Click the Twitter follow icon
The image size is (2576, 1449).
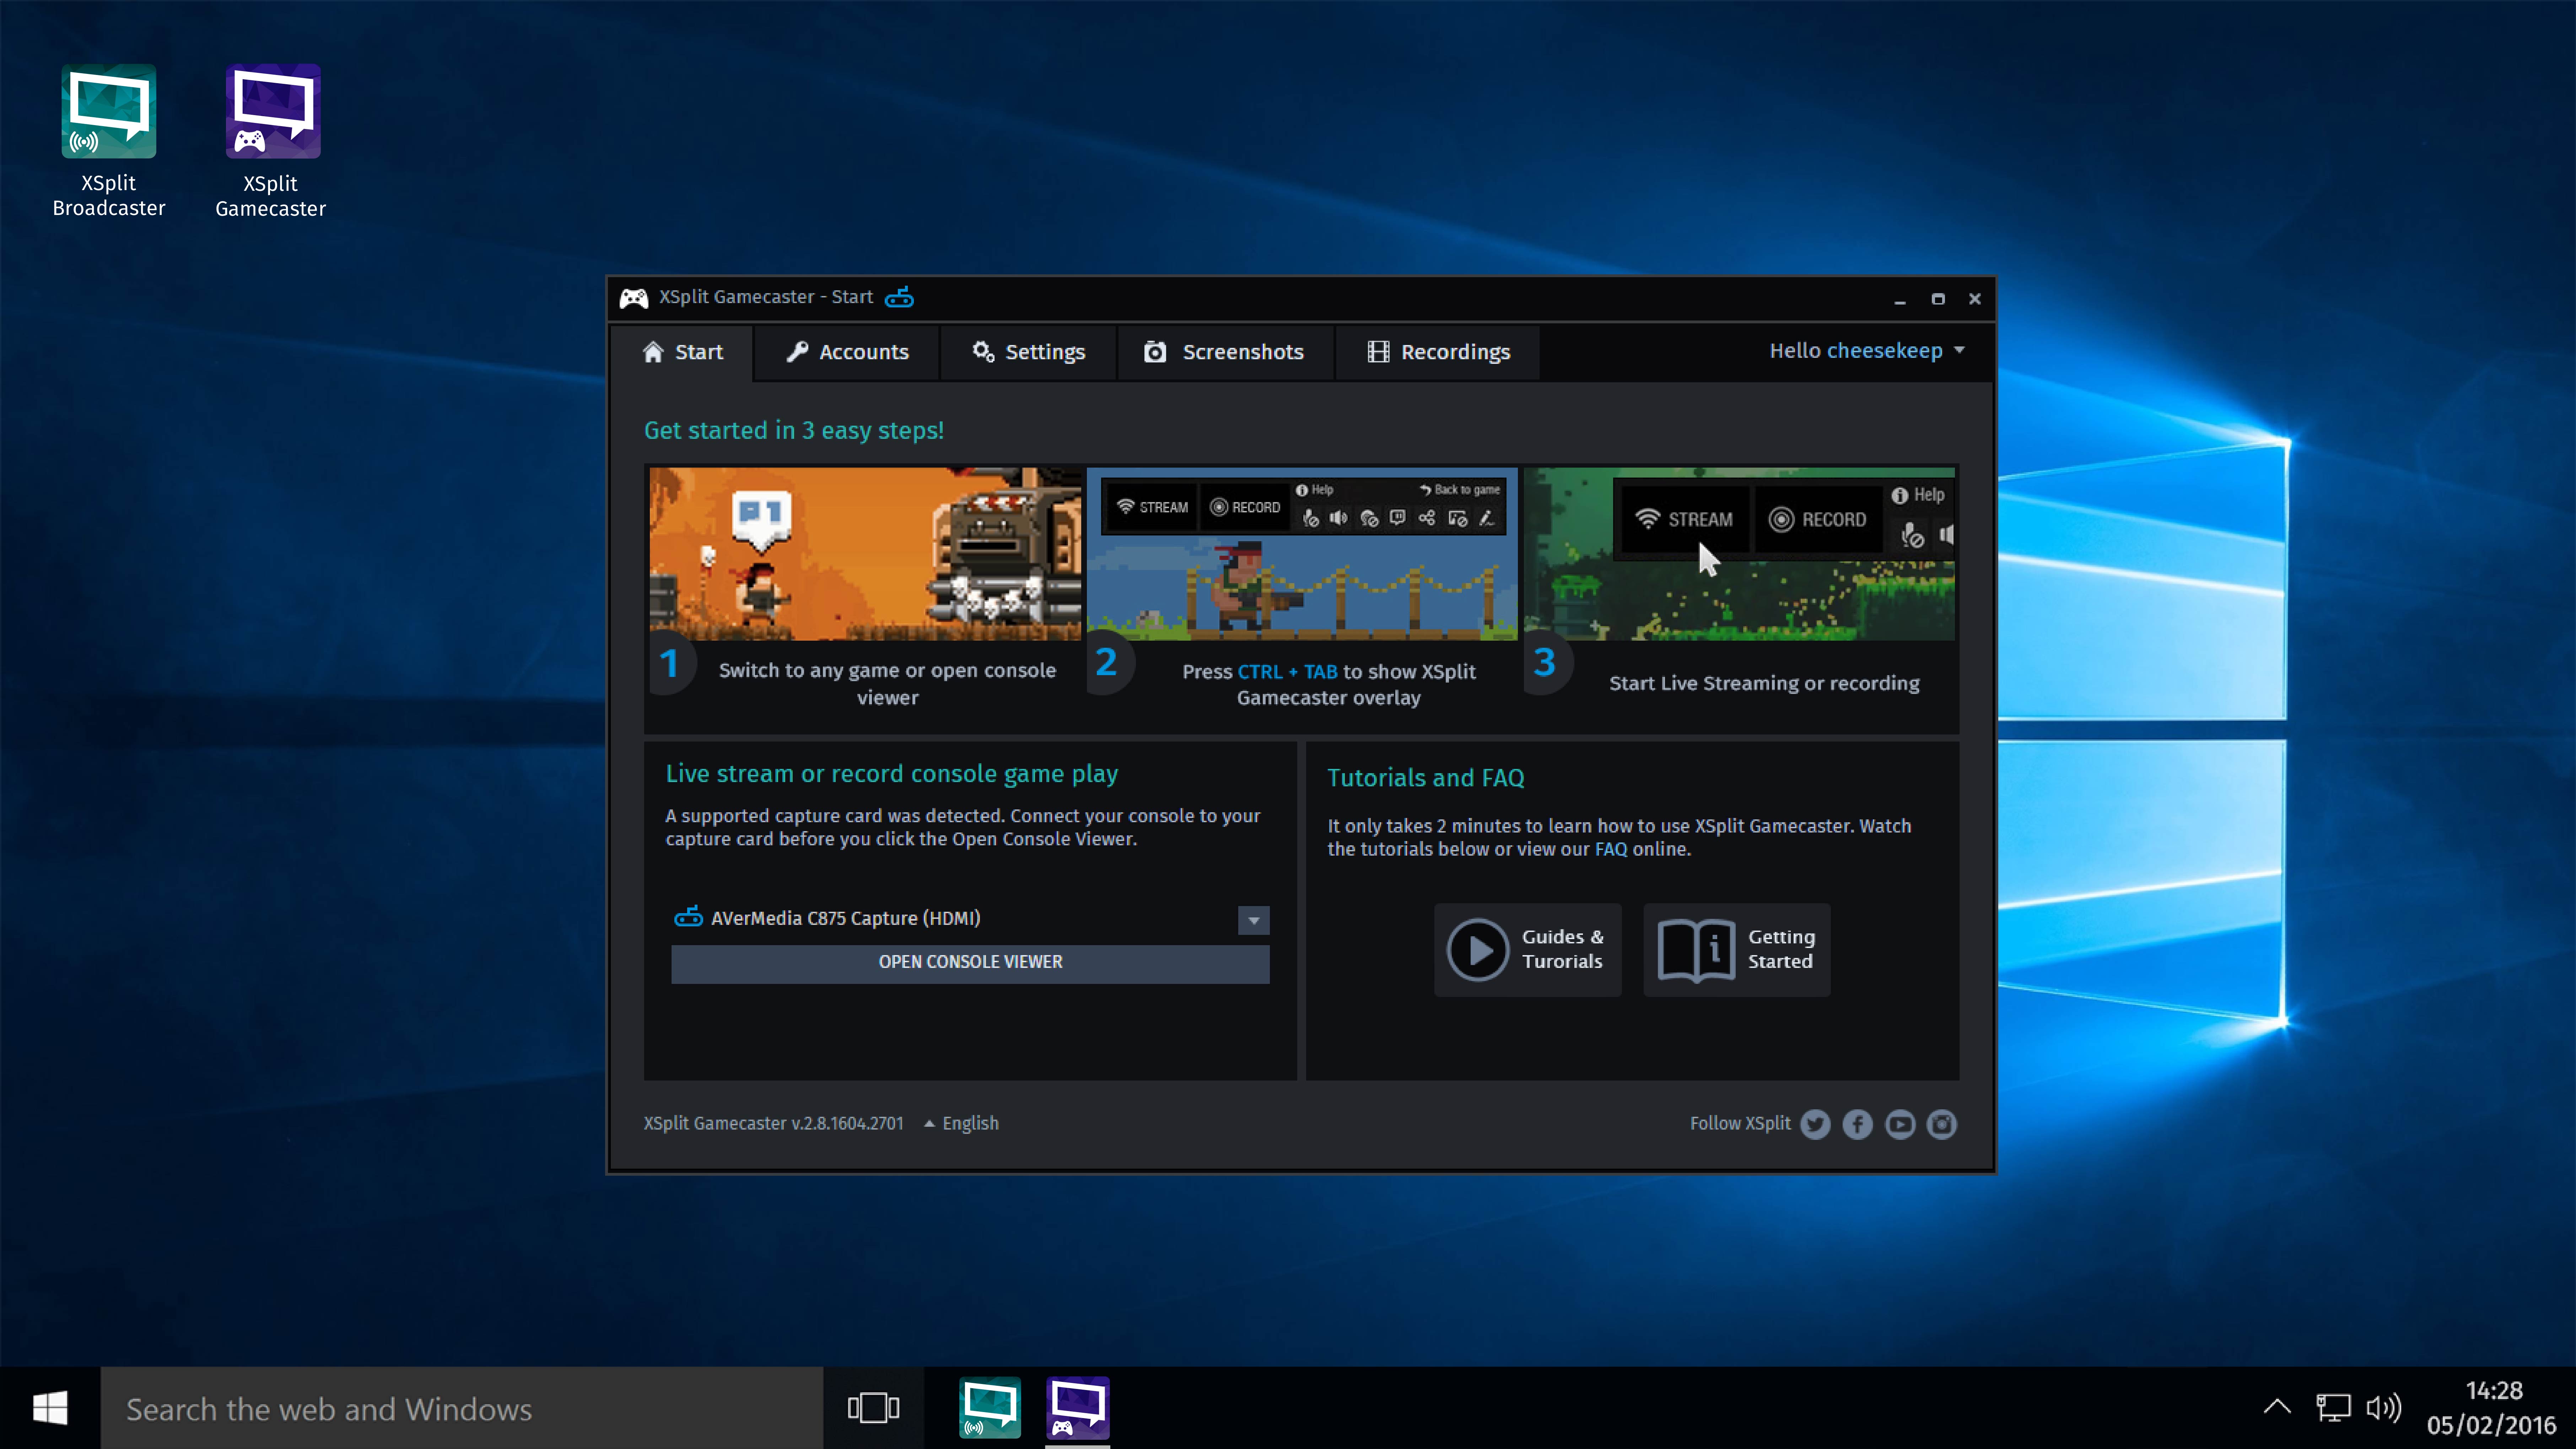1815,1124
